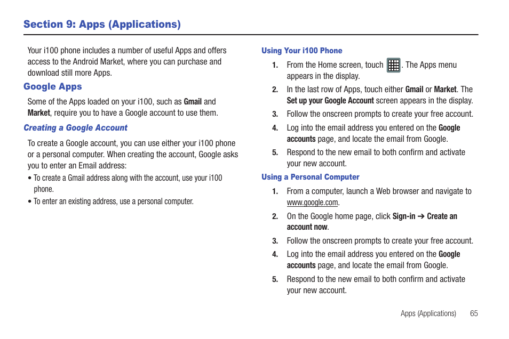Click the bold word 'Gmail' in Google Apps paragraph
Viewport: 509px width, 339px height.
point(193,101)
